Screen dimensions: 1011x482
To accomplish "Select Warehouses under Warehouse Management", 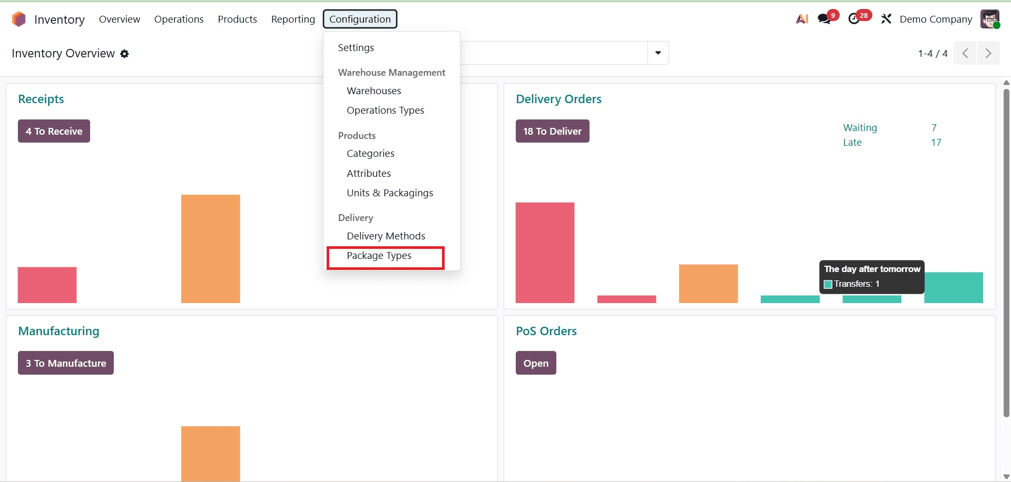I will [374, 91].
